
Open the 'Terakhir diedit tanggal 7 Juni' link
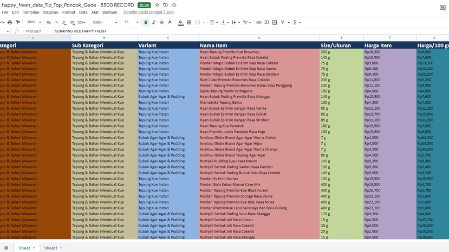(148, 12)
